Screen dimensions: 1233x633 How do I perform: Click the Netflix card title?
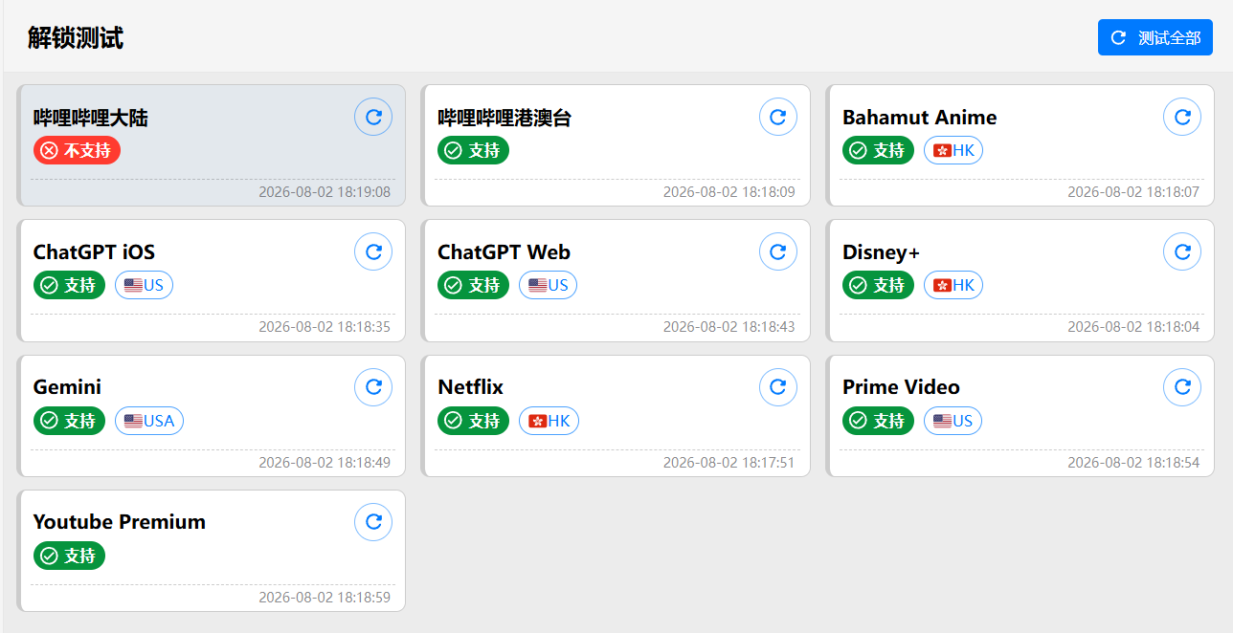[x=470, y=387]
